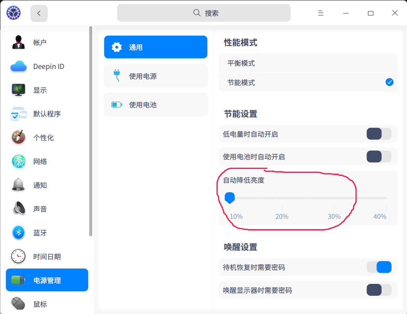Toggle 低电量时自动开启 switch
Viewport: 407px width, 314px height.
(x=379, y=134)
